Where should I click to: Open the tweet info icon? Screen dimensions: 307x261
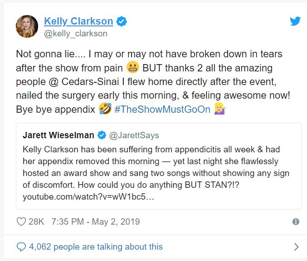(x=296, y=222)
